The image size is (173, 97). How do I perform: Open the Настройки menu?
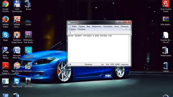(x=108, y=26)
